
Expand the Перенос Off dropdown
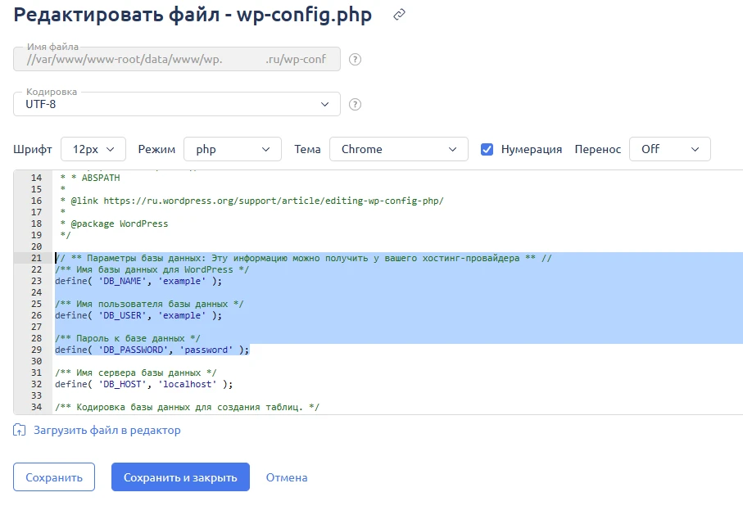(669, 149)
